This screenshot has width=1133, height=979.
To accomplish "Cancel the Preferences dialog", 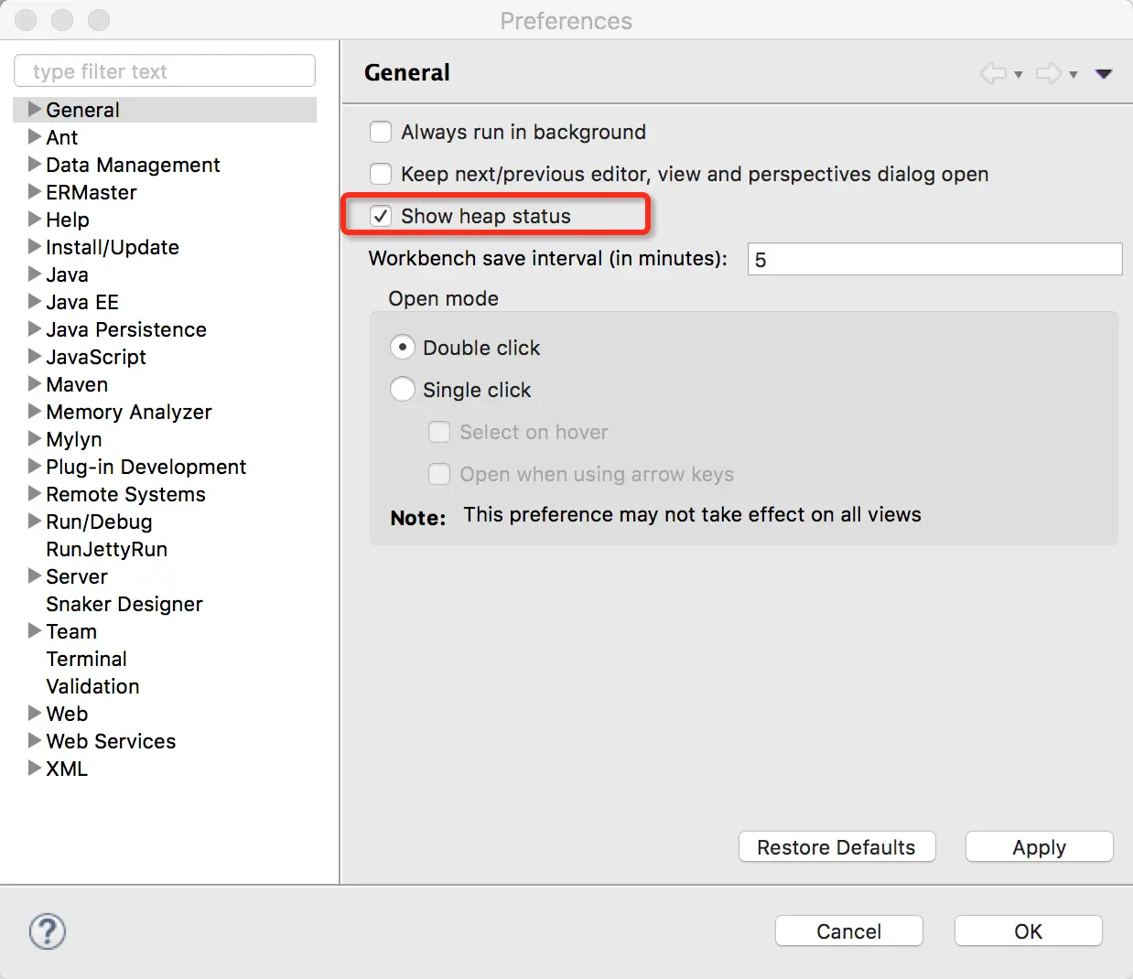I will pyautogui.click(x=849, y=931).
